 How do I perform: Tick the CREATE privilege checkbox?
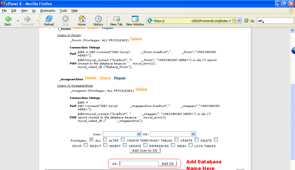(177, 140)
